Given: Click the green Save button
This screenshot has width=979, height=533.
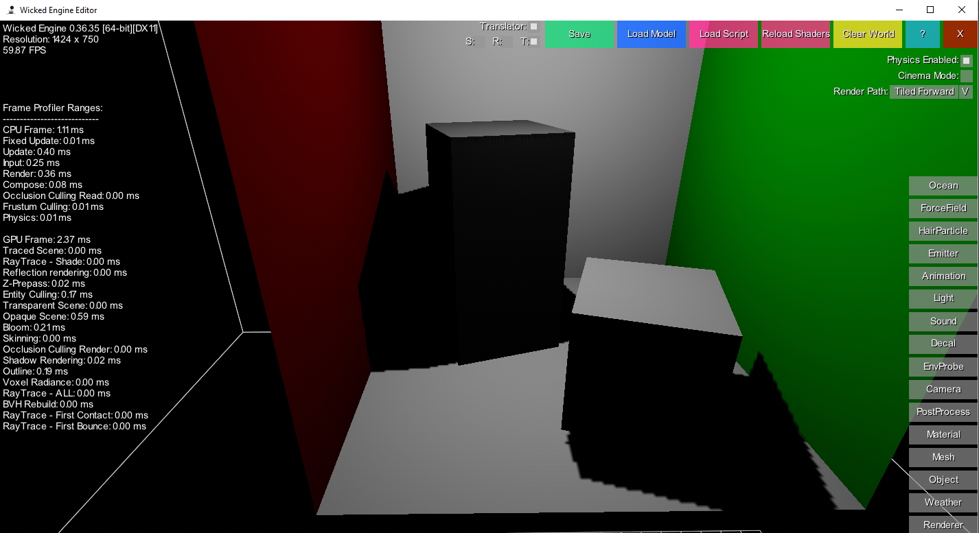Looking at the screenshot, I should [x=579, y=34].
